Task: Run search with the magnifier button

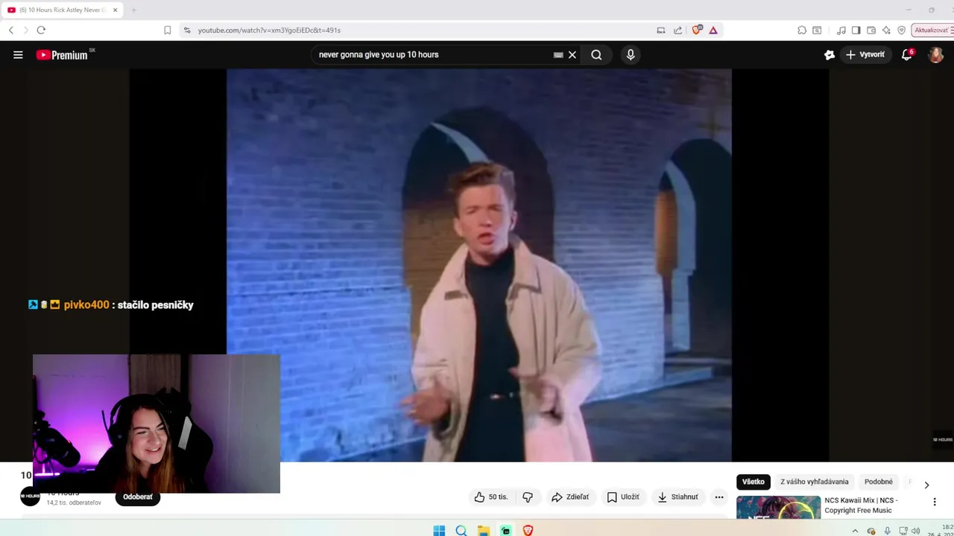Action: click(596, 54)
